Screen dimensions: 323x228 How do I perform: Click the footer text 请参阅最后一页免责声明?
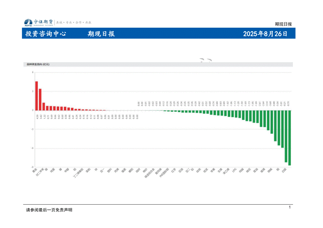49,210
